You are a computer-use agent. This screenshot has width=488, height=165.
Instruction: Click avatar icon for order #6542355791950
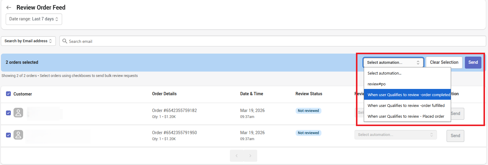(x=18, y=135)
